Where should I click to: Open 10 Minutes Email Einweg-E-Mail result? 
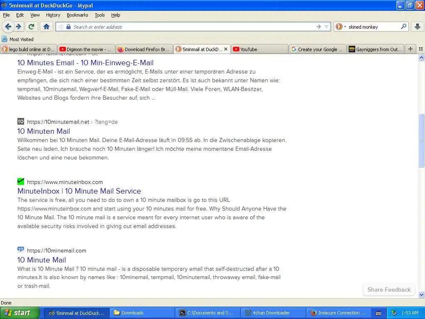(85, 63)
